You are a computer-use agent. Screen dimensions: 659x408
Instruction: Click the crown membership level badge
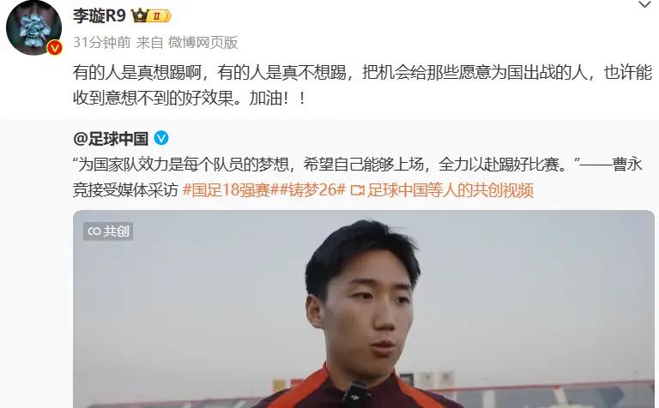click(151, 16)
